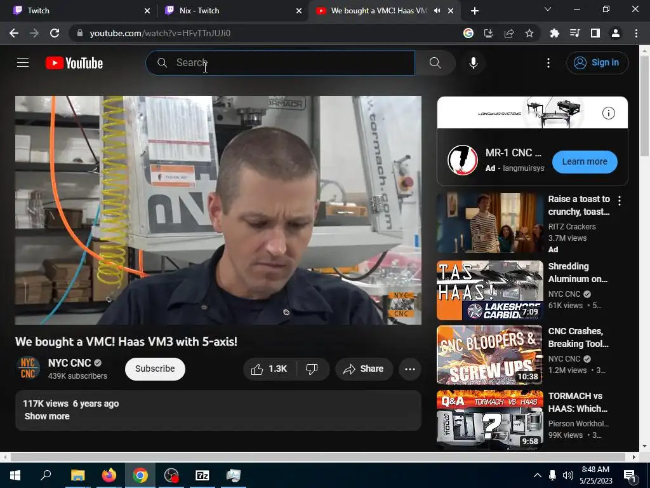The image size is (650, 488).
Task: Open a new browser tab
Action: [x=475, y=11]
